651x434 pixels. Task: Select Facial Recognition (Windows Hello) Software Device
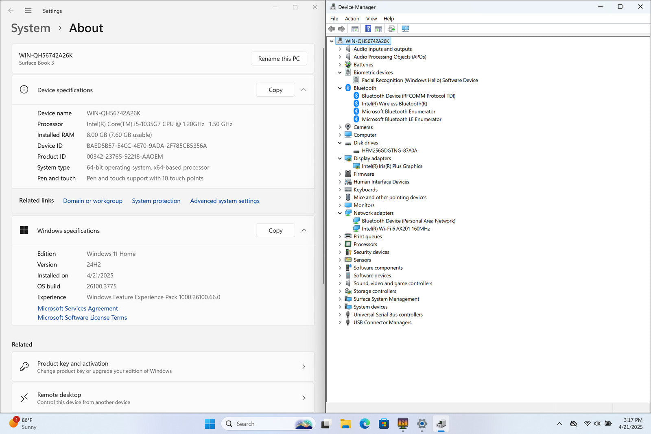[x=419, y=81]
